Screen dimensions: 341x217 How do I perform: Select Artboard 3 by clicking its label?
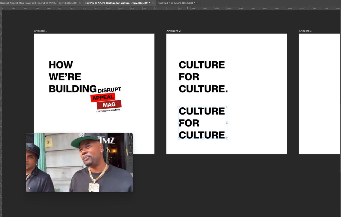[305, 31]
